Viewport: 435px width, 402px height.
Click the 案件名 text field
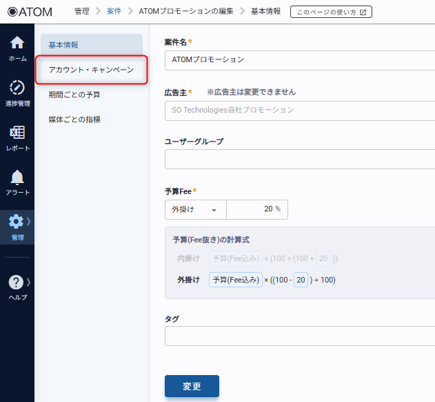(300, 60)
